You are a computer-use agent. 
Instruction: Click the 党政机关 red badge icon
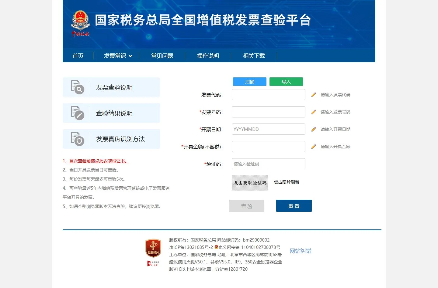pos(153,248)
